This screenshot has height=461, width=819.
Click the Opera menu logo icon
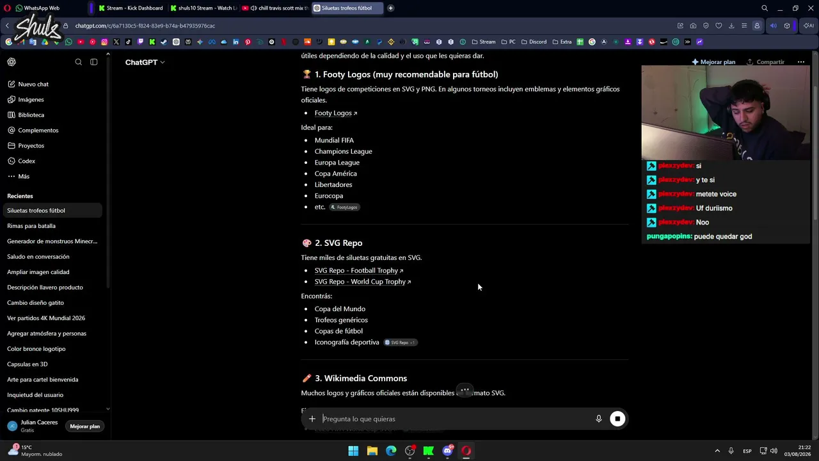(x=6, y=8)
